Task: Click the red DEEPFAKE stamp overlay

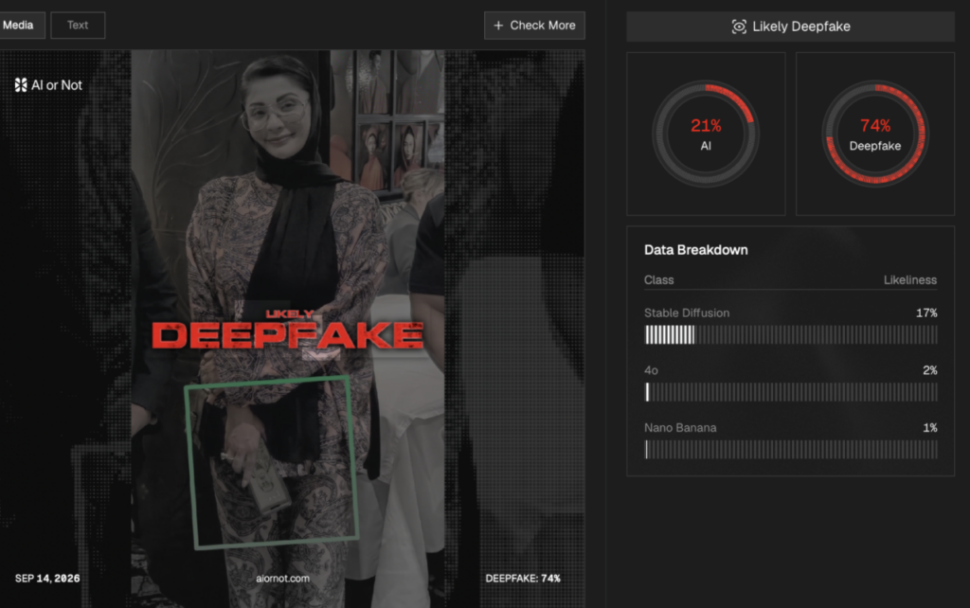Action: (x=288, y=331)
